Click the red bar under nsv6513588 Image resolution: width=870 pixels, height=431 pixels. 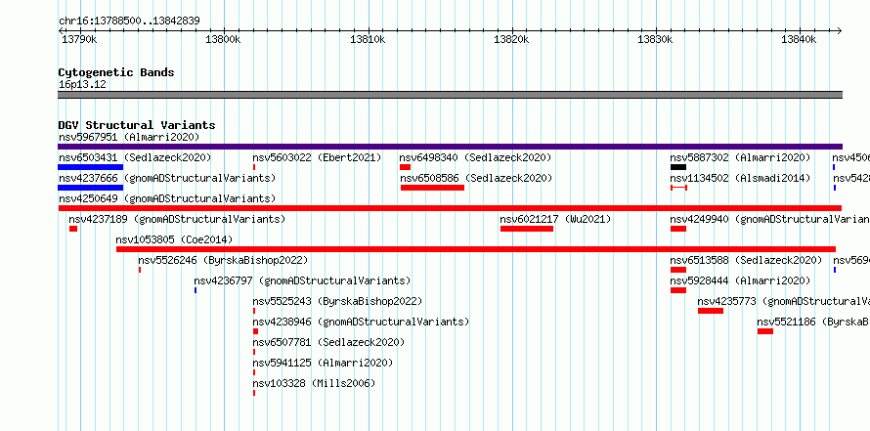pos(678,270)
